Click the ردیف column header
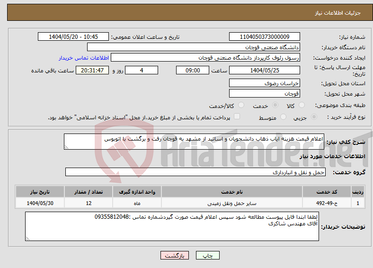Screen dimensions: 373x268 [x=358, y=192]
